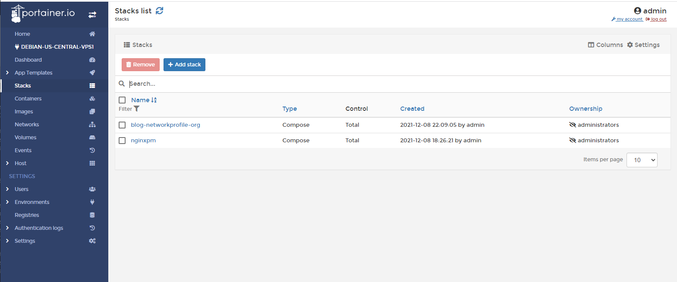Click the Events history icon
The height and width of the screenshot is (282, 677).
[92, 150]
